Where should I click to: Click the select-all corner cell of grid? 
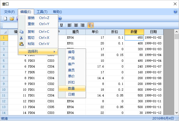[x=4, y=32]
